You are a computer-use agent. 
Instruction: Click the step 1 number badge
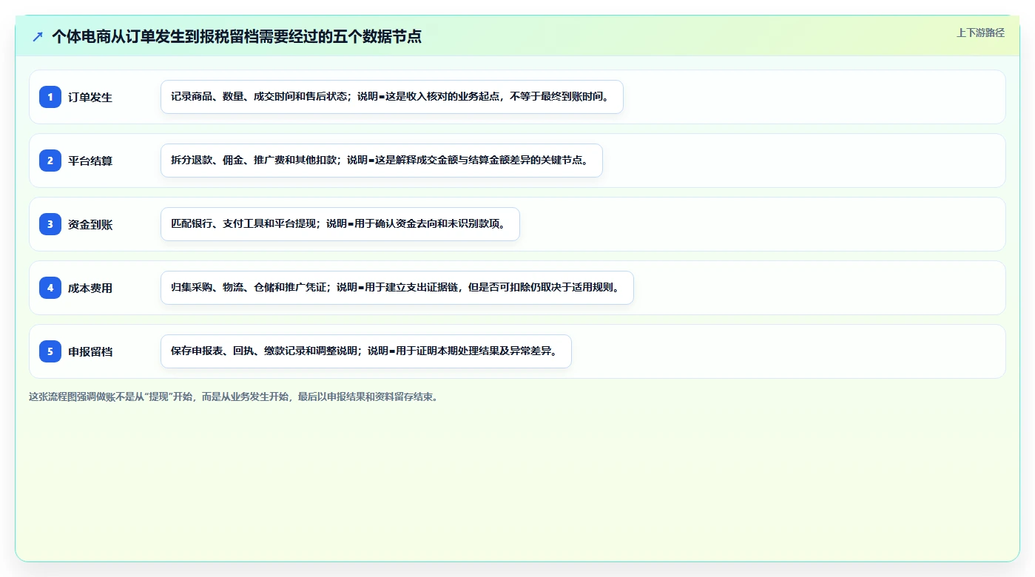click(x=50, y=97)
